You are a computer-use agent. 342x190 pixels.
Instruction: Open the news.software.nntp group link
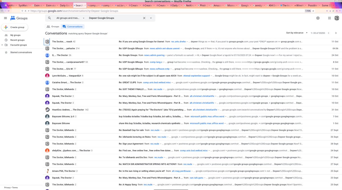(160, 69)
